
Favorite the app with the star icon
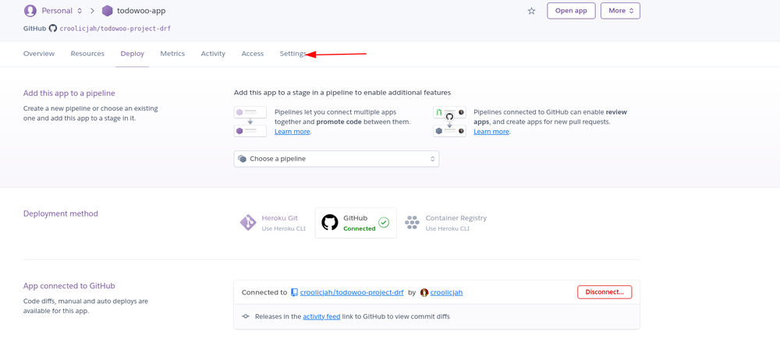531,11
